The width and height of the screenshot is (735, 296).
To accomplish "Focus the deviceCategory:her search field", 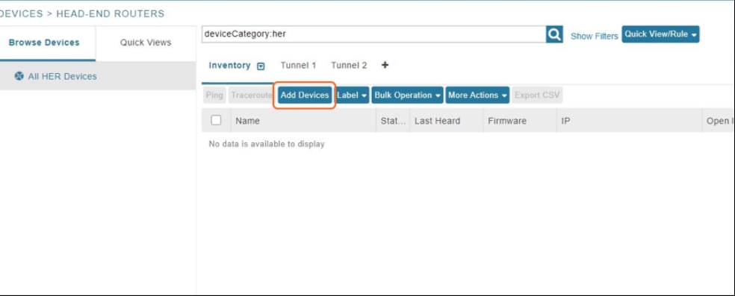I will point(373,34).
